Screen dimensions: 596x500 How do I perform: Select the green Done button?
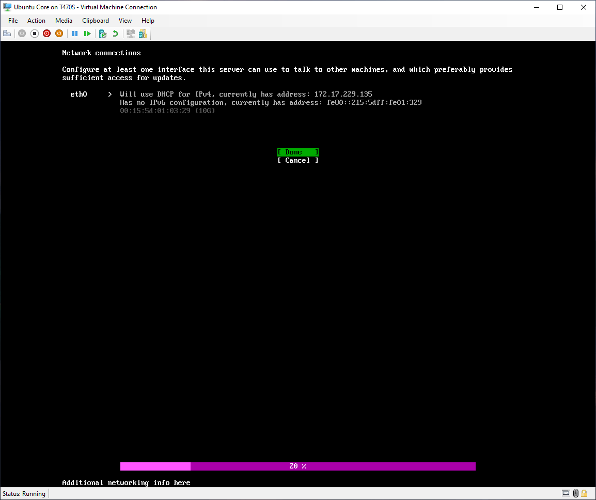coord(298,152)
